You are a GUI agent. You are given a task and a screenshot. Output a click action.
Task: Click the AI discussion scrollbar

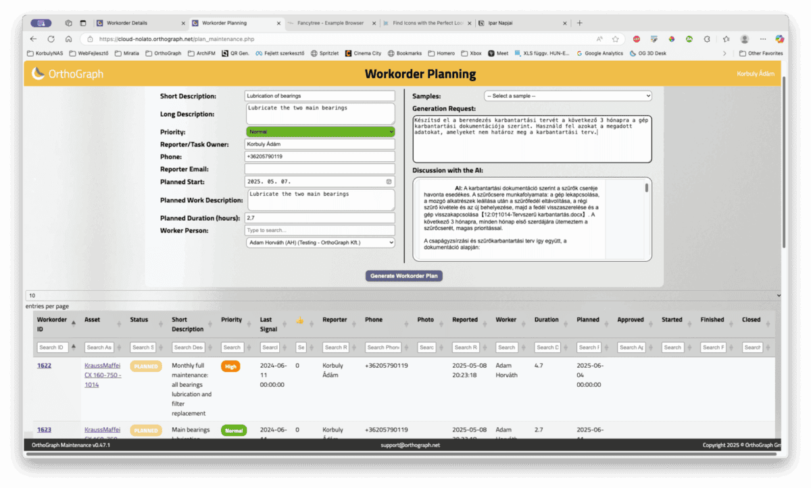click(647, 188)
